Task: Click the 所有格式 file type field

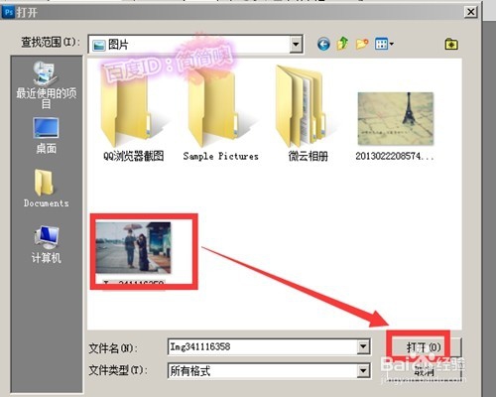Action: [263, 370]
